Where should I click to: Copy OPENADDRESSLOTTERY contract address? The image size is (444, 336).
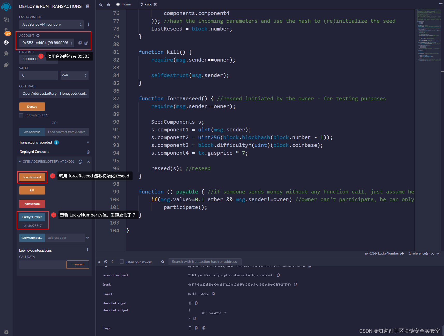(x=81, y=162)
